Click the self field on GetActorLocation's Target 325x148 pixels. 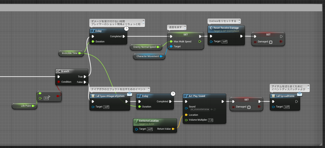pos(150,129)
